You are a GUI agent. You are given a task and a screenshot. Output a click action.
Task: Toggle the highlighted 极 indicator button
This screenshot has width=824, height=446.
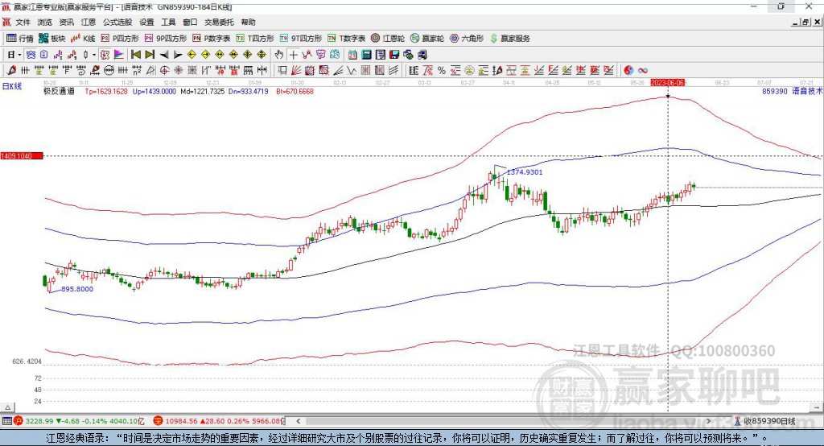(105, 55)
